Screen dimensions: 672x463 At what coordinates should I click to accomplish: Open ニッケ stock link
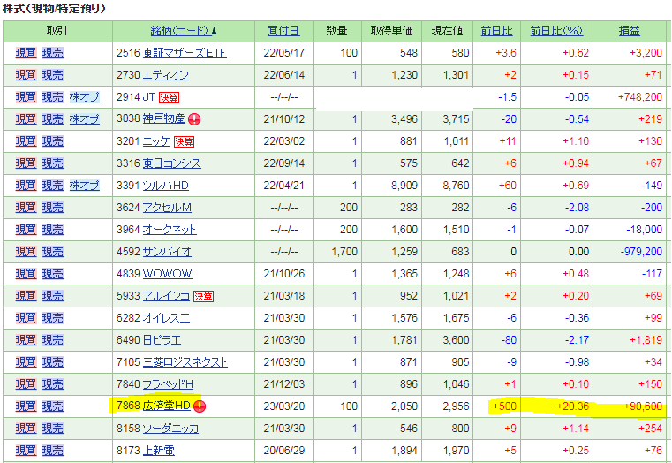(156, 141)
